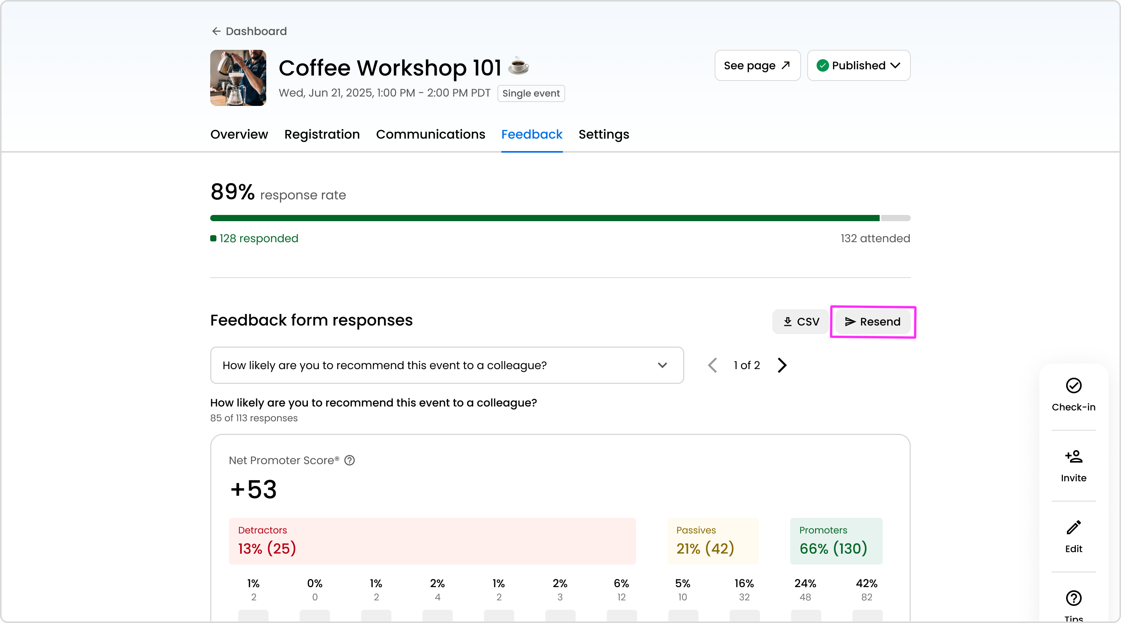
Task: Go to previous question with left chevron
Action: (x=712, y=365)
